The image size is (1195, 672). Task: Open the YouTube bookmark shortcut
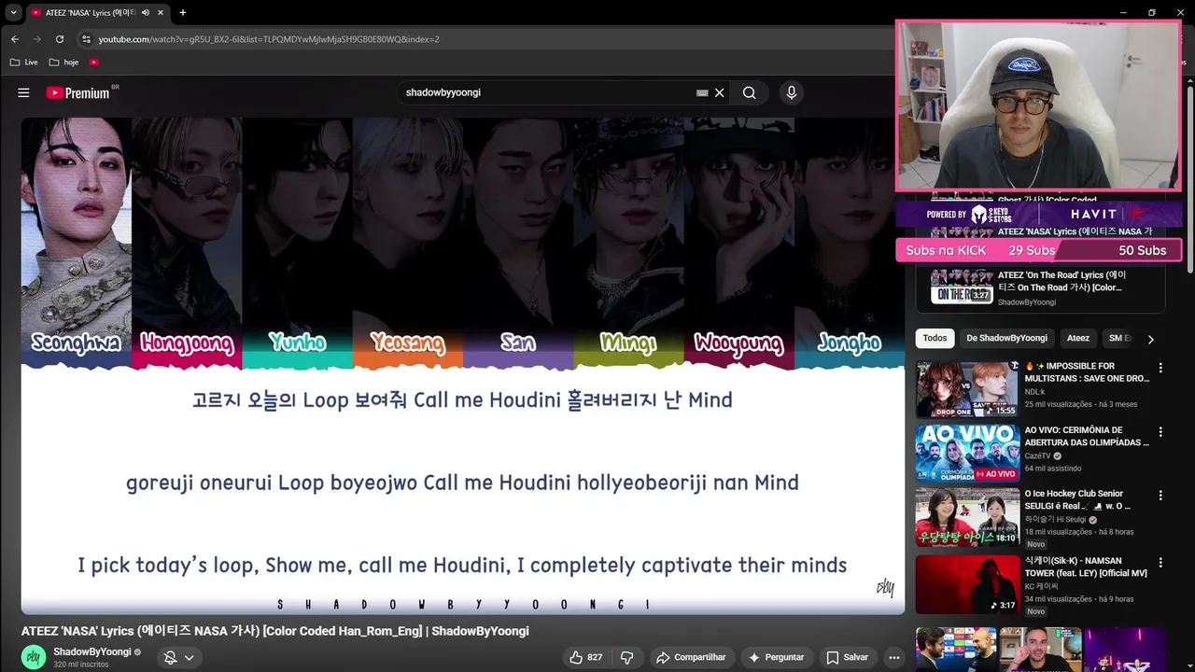[x=94, y=63]
